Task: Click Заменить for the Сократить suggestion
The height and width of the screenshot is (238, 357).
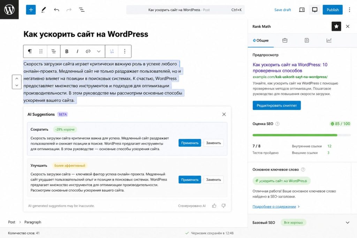Action: pos(213,143)
